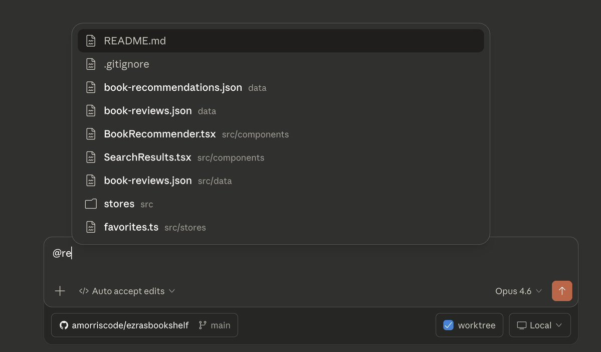
Task: Select SearchResults.tsx from src/components
Action: click(281, 157)
